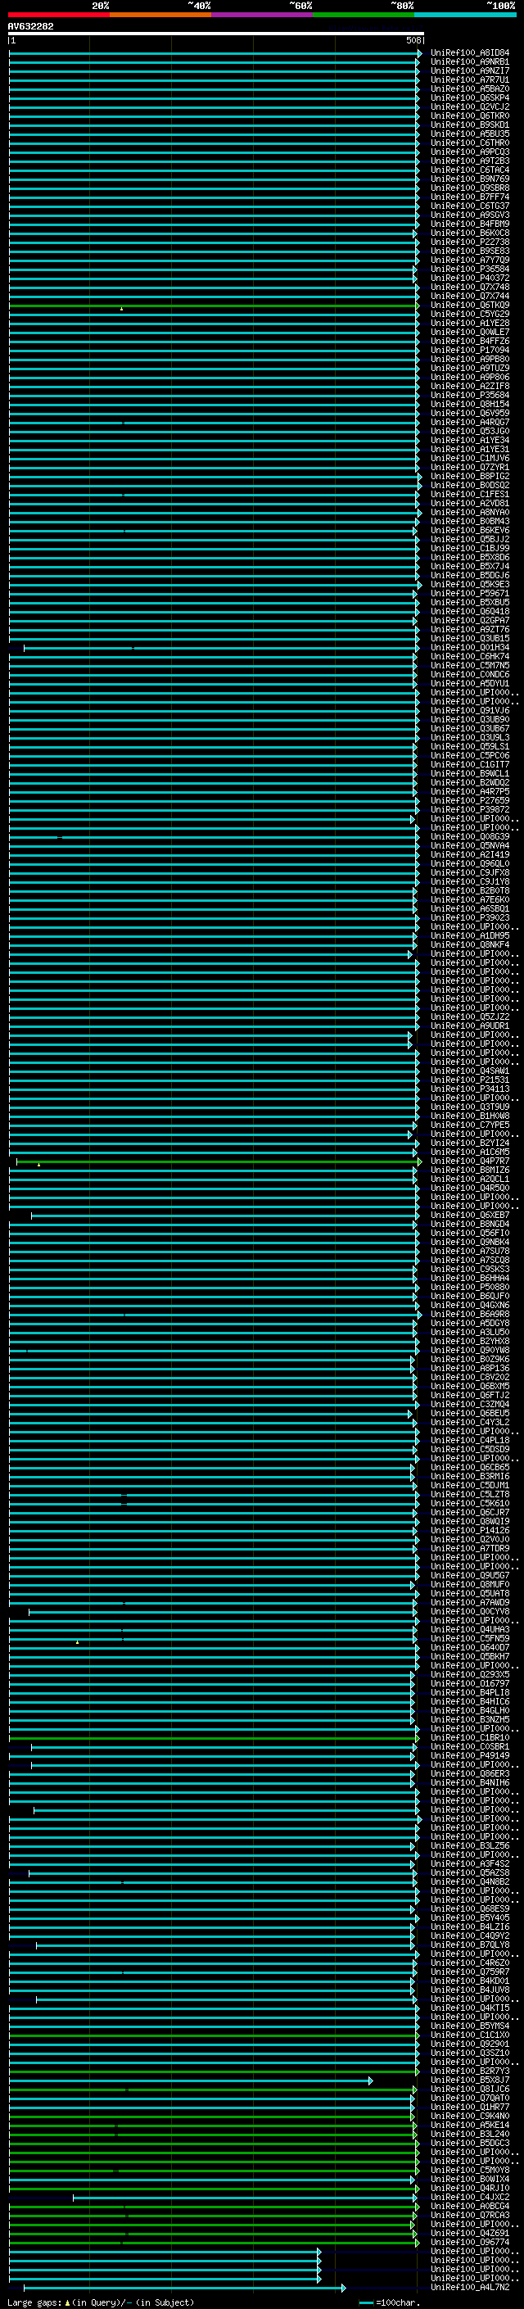Click the green alignment bar for Q4P7R7
This screenshot has width=524, height=2309.
(x=219, y=1161)
